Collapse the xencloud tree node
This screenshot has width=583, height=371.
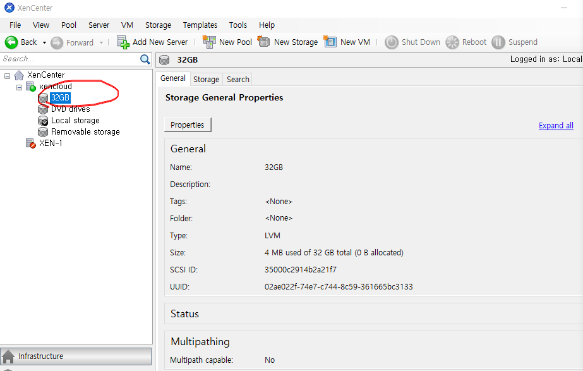click(x=19, y=87)
